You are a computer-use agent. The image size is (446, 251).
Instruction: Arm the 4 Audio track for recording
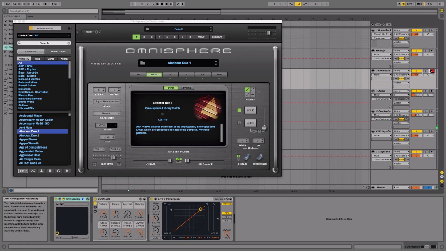(432, 91)
